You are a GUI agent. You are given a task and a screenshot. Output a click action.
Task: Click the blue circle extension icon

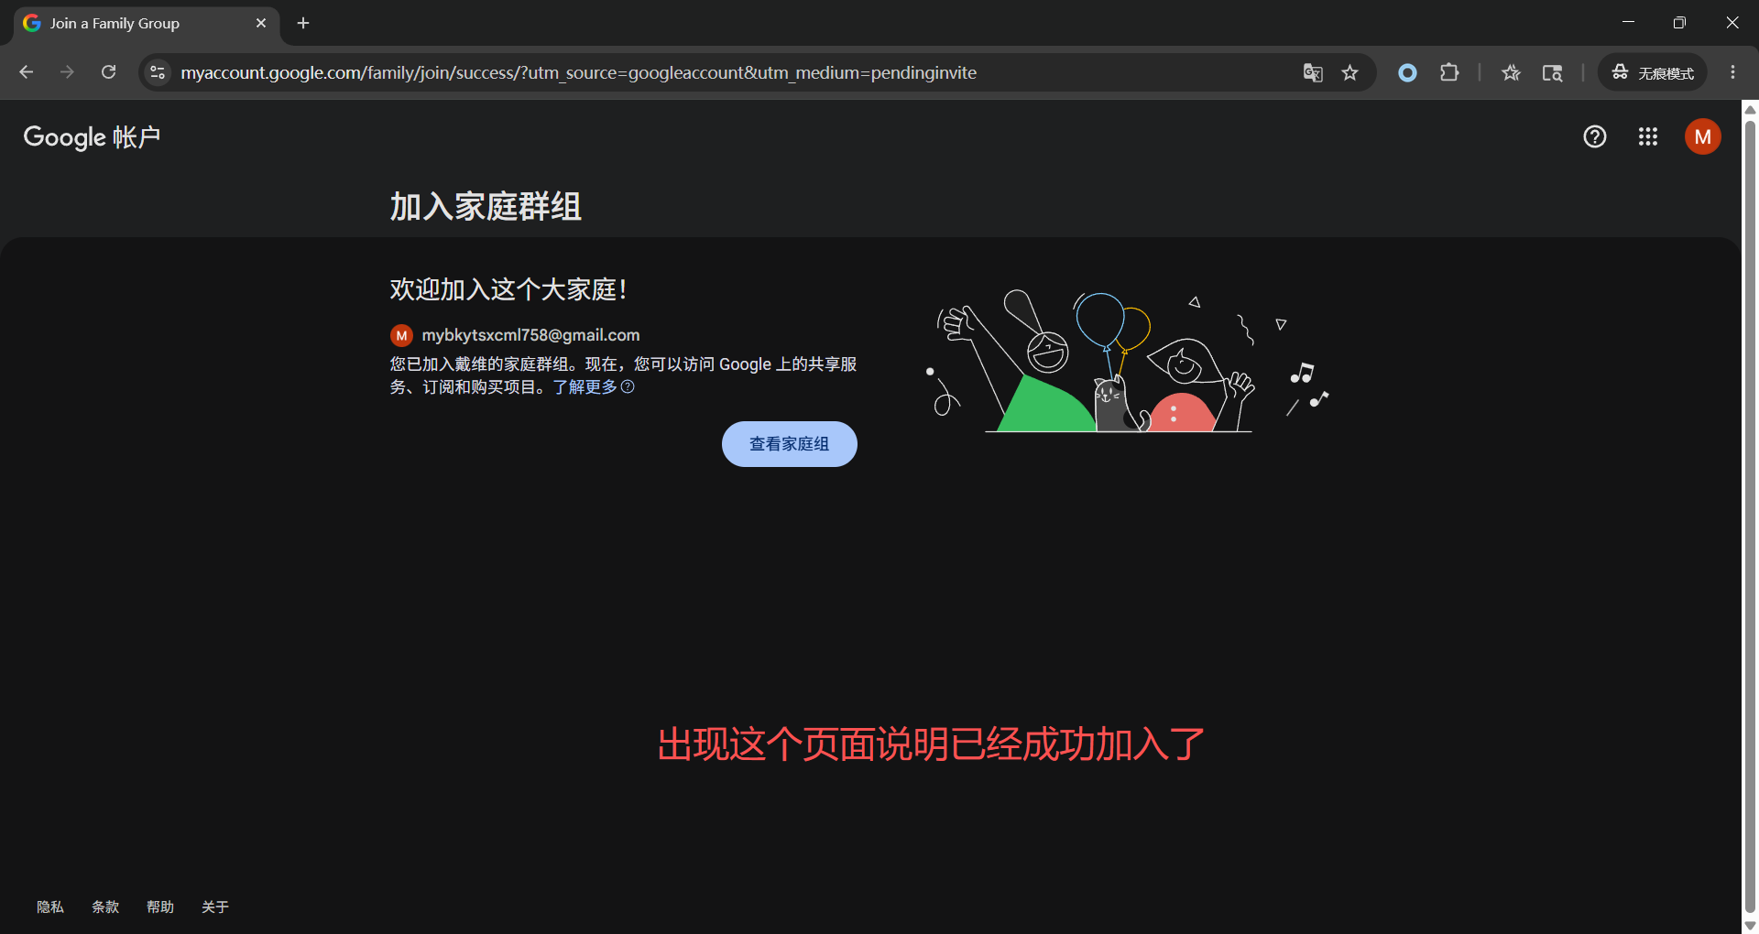pos(1407,72)
